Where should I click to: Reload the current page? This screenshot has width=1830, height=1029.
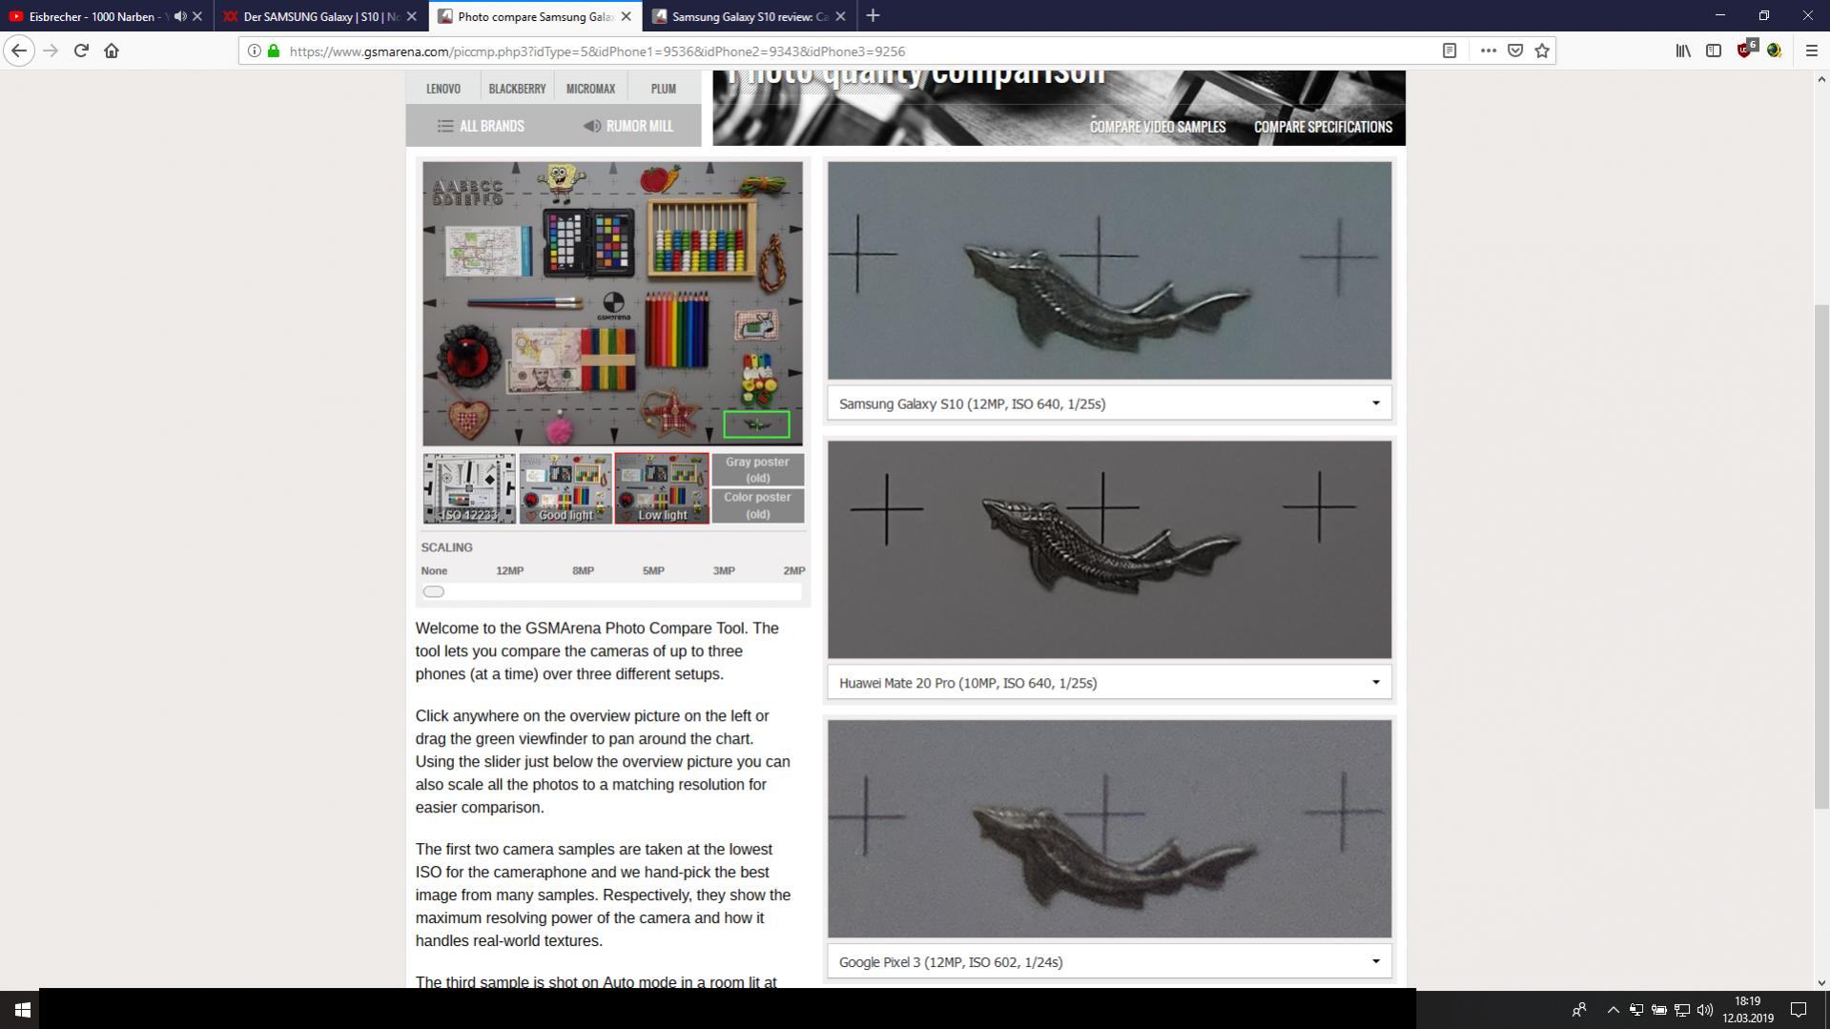pos(81,51)
